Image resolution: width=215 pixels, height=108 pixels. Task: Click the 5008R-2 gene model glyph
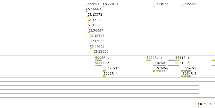point(99,66)
